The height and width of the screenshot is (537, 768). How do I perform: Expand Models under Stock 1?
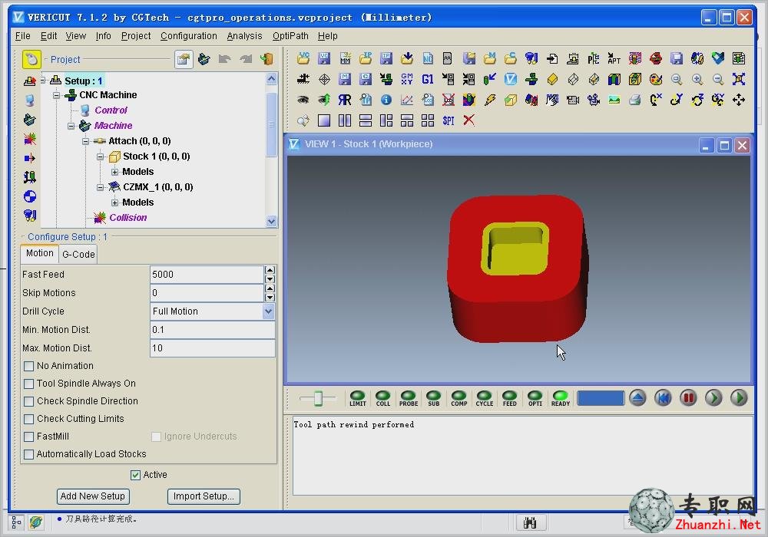pyautogui.click(x=114, y=172)
